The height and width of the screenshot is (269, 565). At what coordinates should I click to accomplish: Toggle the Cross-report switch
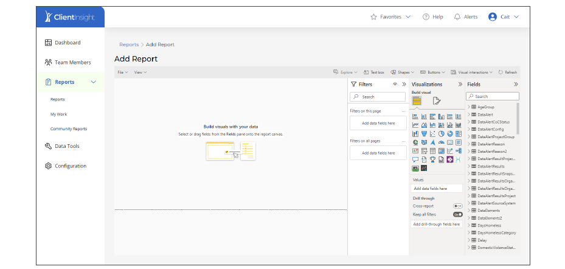click(x=457, y=206)
